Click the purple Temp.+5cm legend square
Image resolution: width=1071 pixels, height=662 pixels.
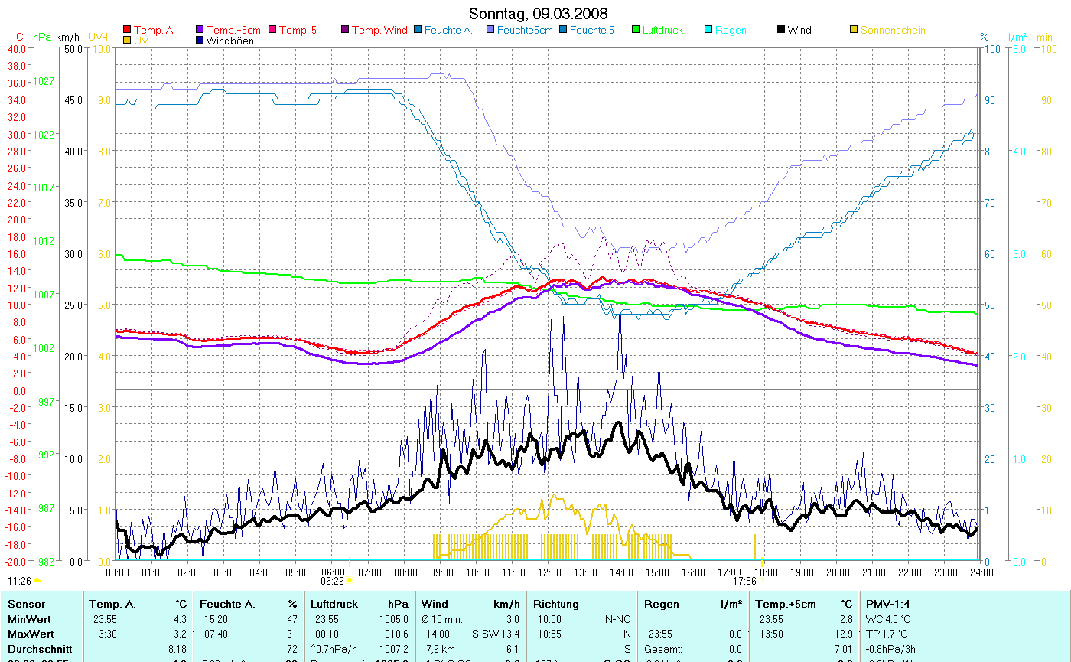pos(200,30)
